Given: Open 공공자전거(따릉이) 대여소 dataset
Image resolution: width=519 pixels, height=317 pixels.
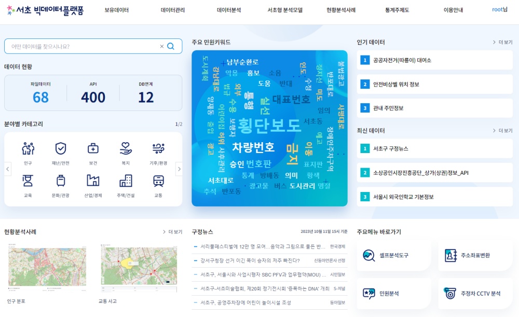Looking at the screenshot, I should tap(434, 60).
